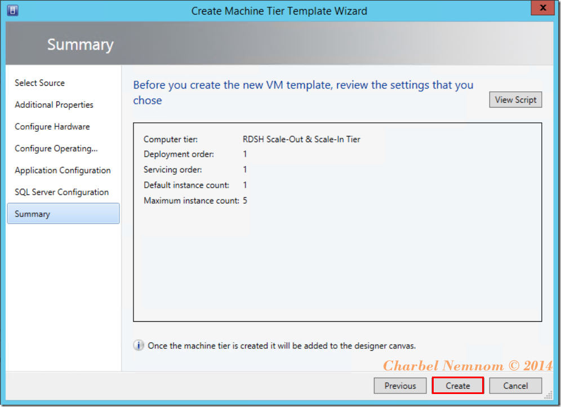Select the RDSH Scale-Out & Scale-In Tier value
Image resolution: width=561 pixels, height=407 pixels.
click(x=301, y=139)
